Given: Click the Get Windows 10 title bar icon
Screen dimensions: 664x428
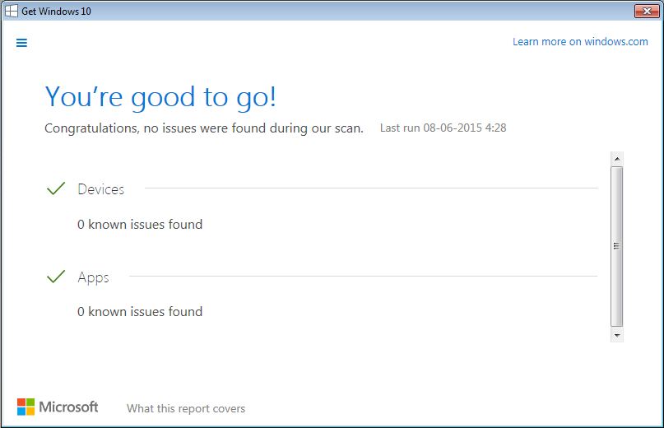Looking at the screenshot, I should 12,11.
